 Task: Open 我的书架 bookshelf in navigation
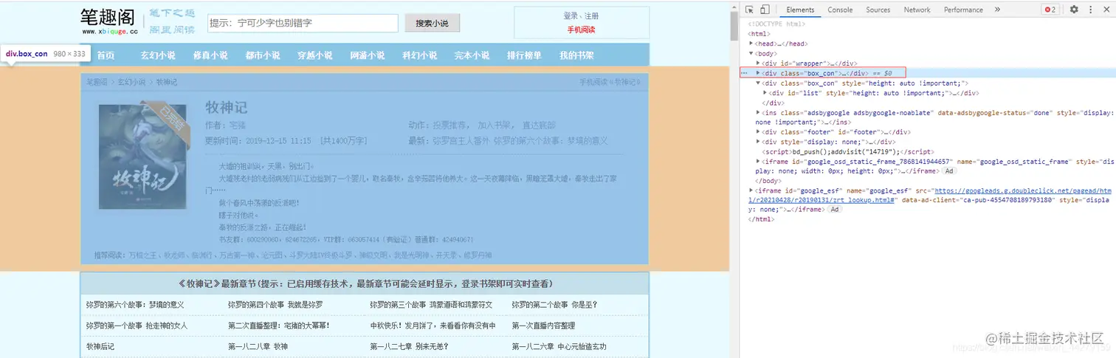[x=577, y=55]
